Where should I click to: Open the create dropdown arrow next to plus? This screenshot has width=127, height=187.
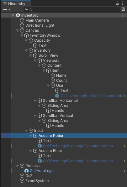click(x=9, y=9)
